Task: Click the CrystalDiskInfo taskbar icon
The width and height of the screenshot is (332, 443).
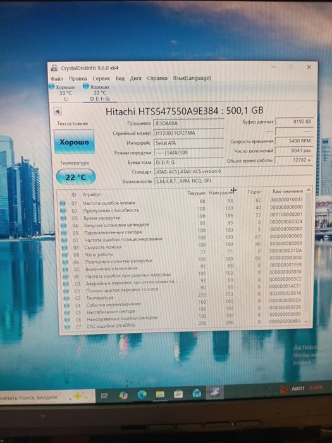Action: pos(215,392)
